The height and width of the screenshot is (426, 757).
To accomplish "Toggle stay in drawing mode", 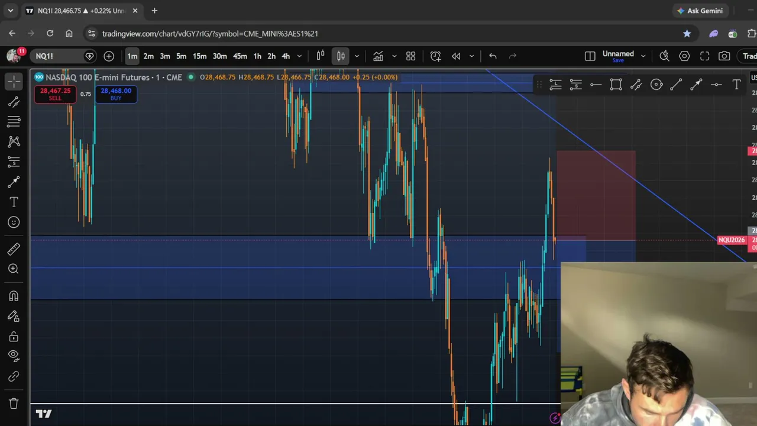I will tap(14, 317).
